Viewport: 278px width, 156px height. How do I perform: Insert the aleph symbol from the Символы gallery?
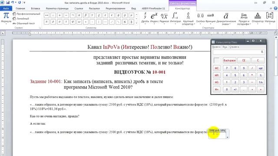[125, 22]
